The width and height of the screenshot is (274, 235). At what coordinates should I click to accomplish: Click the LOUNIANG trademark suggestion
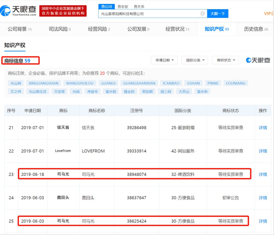coord(236,83)
